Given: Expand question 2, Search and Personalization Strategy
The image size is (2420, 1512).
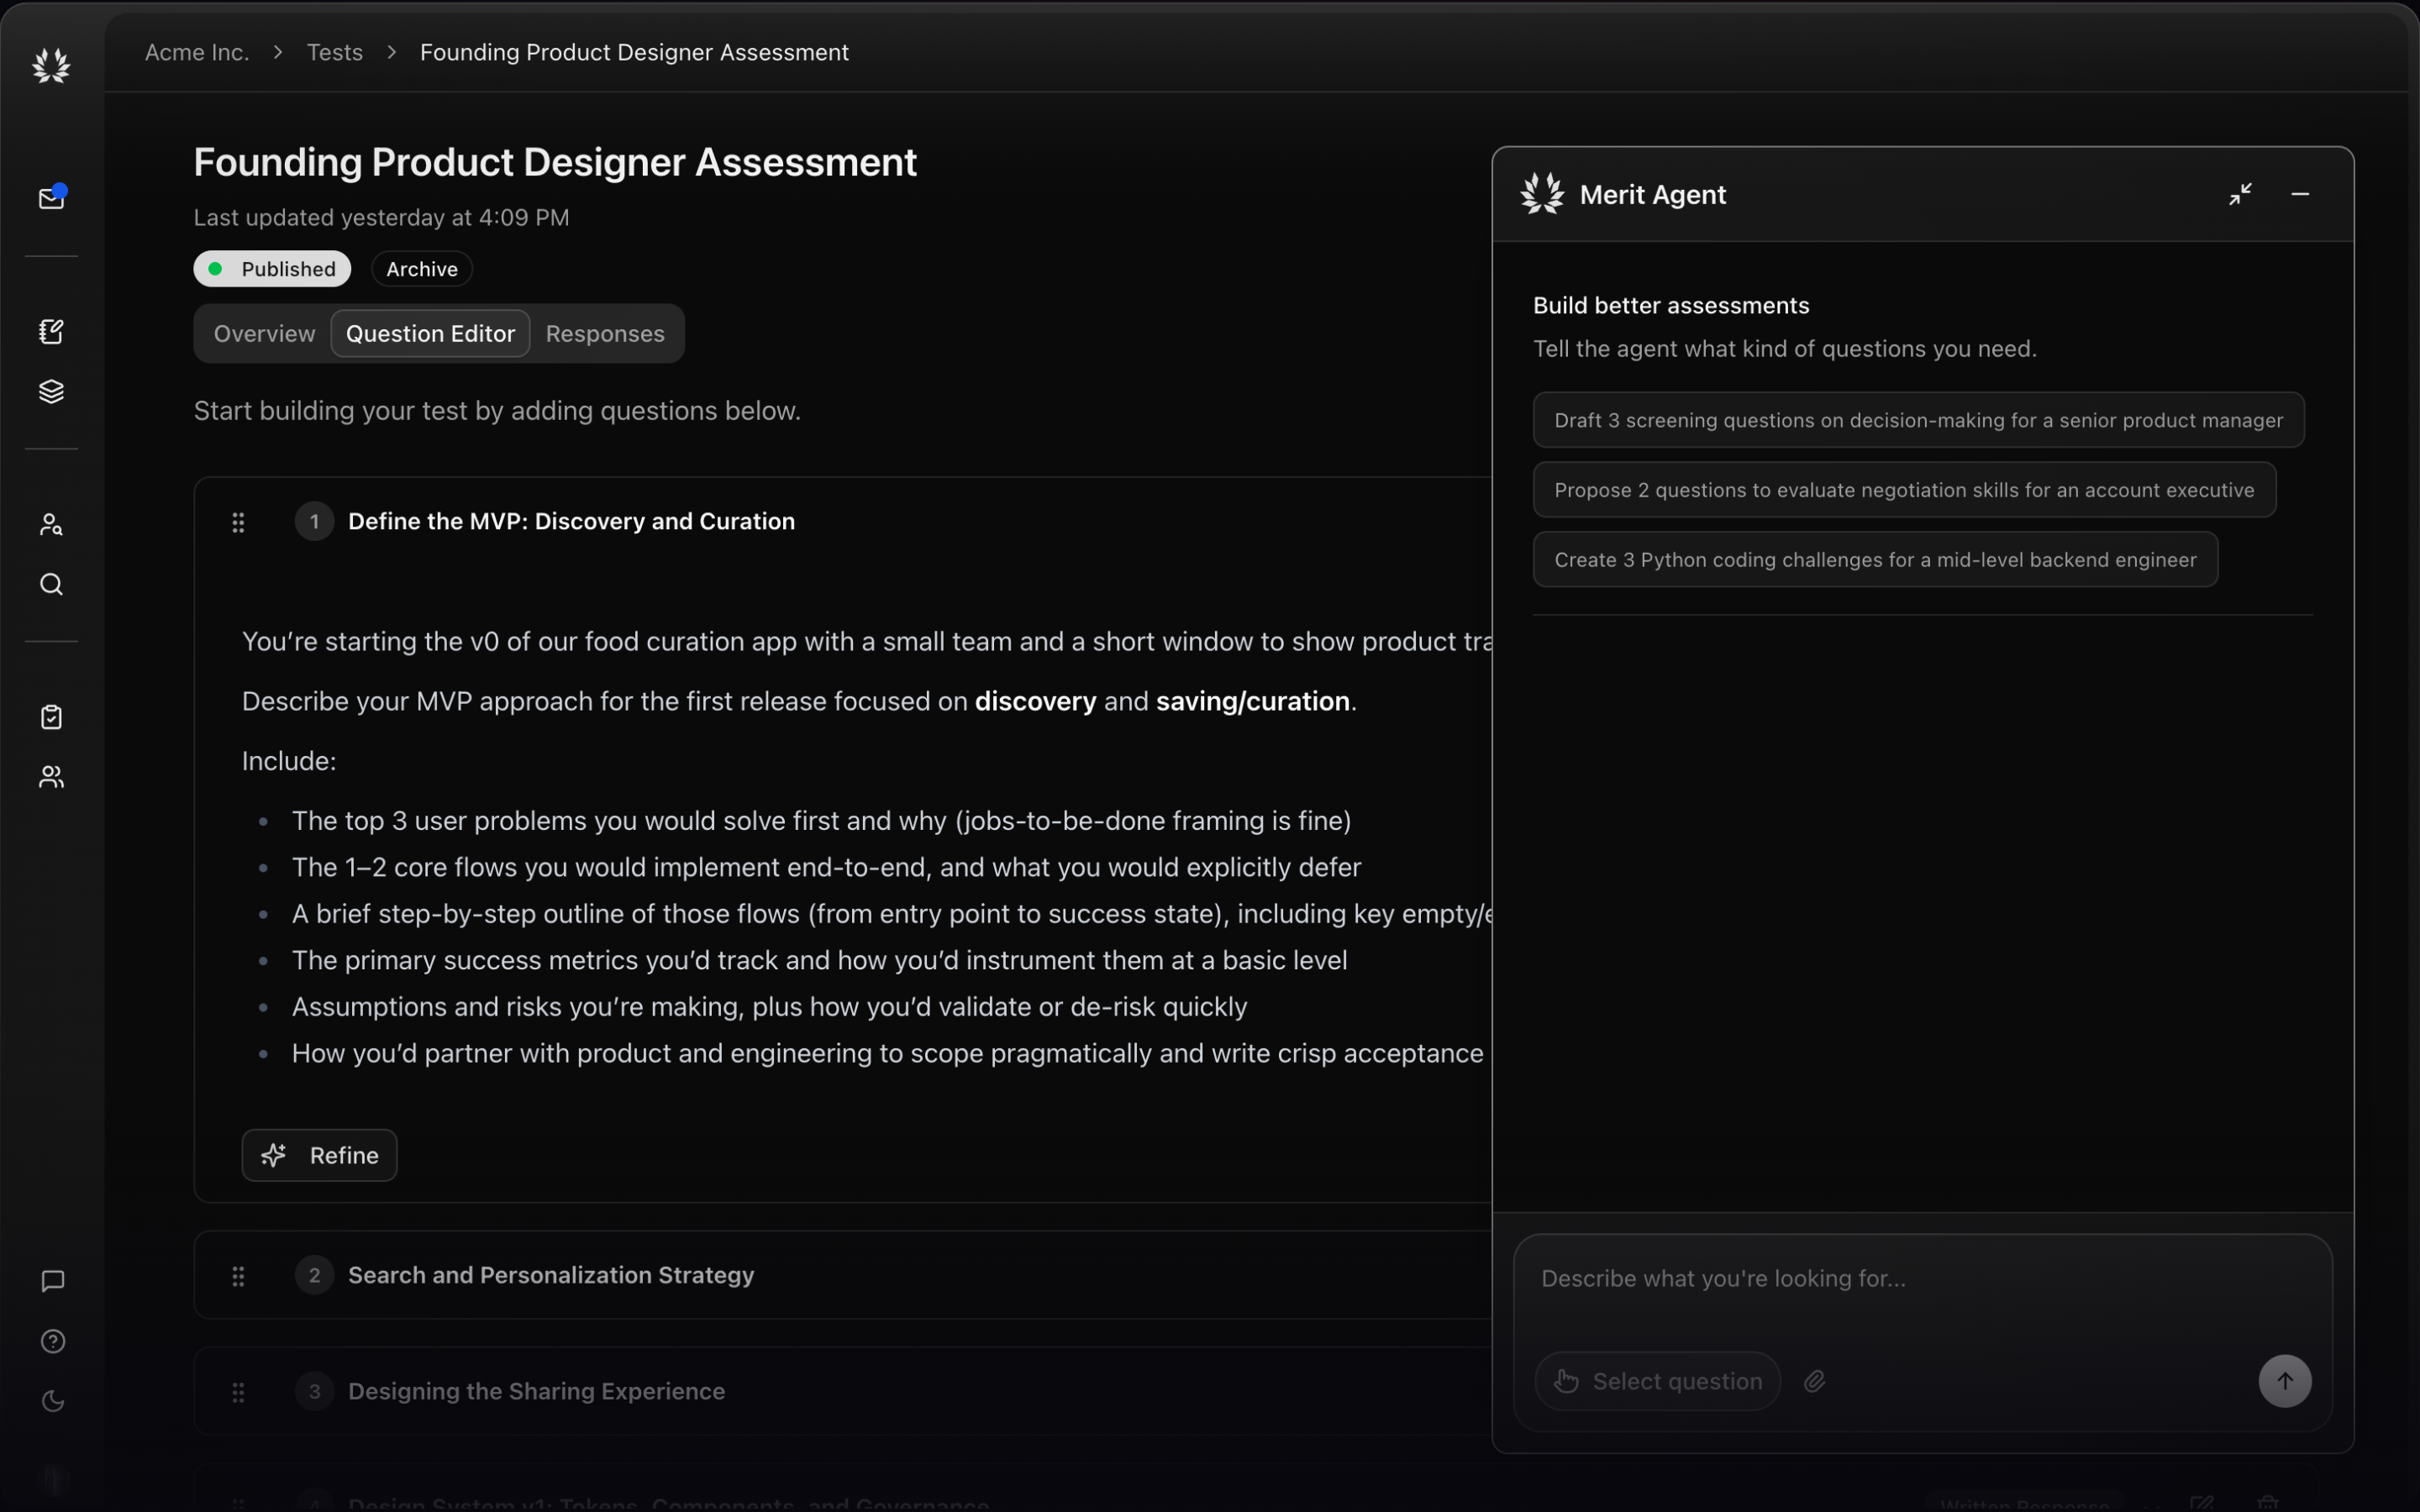Looking at the screenshot, I should click(x=549, y=1275).
